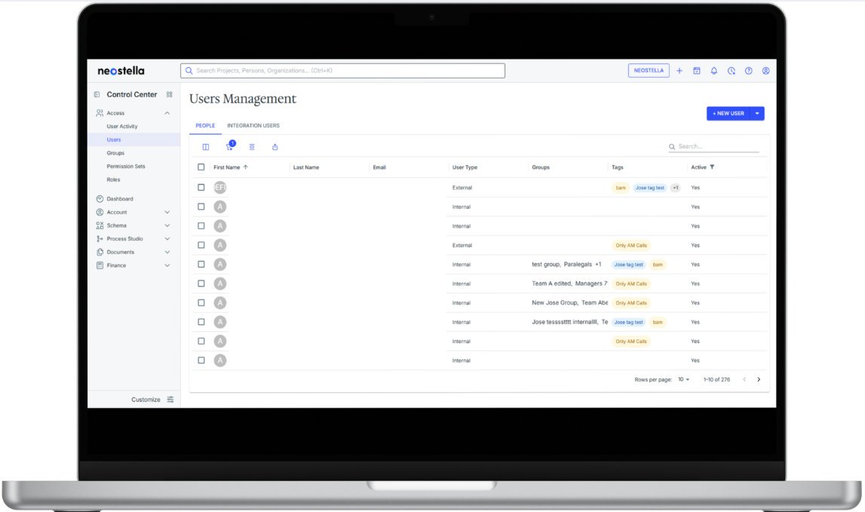865x512 pixels.
Task: Click the global search projects field
Action: tap(342, 71)
